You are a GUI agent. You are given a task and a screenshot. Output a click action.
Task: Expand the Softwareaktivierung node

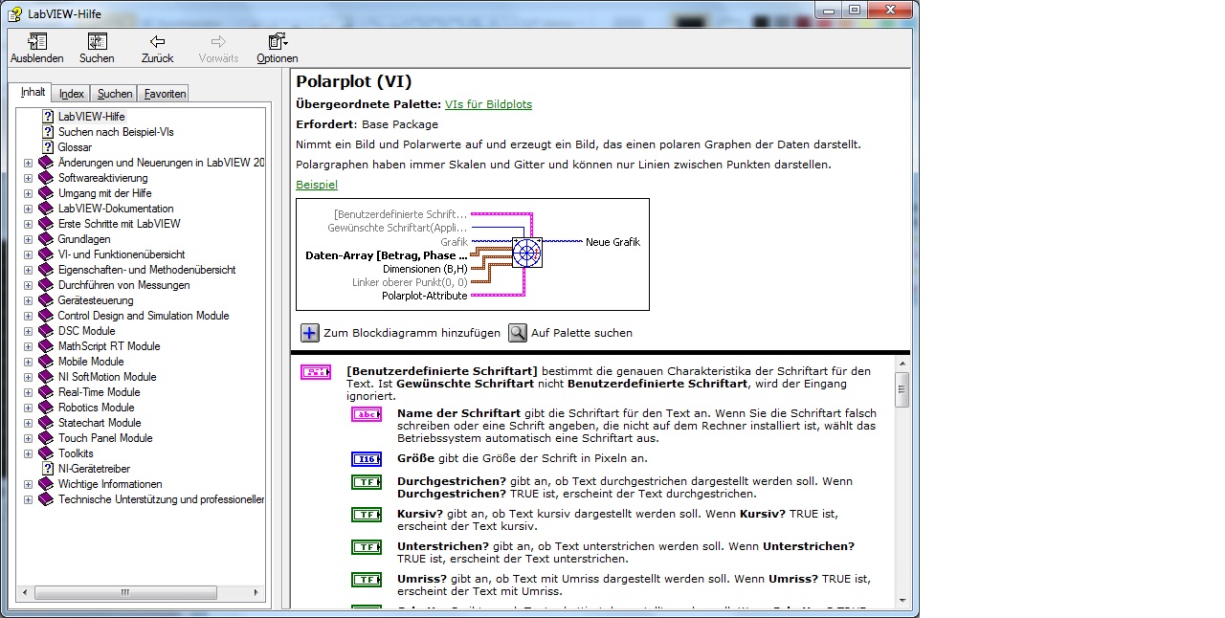(x=28, y=178)
